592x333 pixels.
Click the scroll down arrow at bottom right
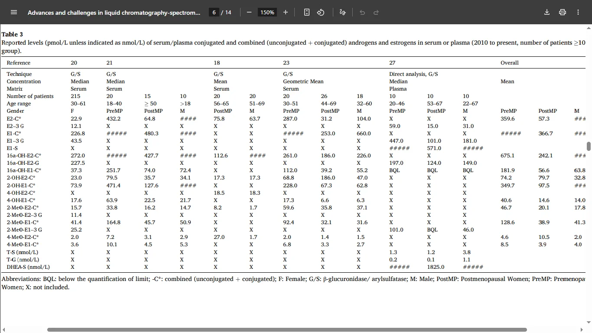coord(589,323)
